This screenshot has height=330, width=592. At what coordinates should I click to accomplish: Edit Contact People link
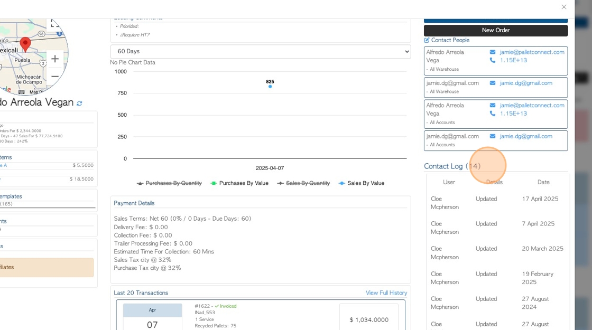point(450,40)
